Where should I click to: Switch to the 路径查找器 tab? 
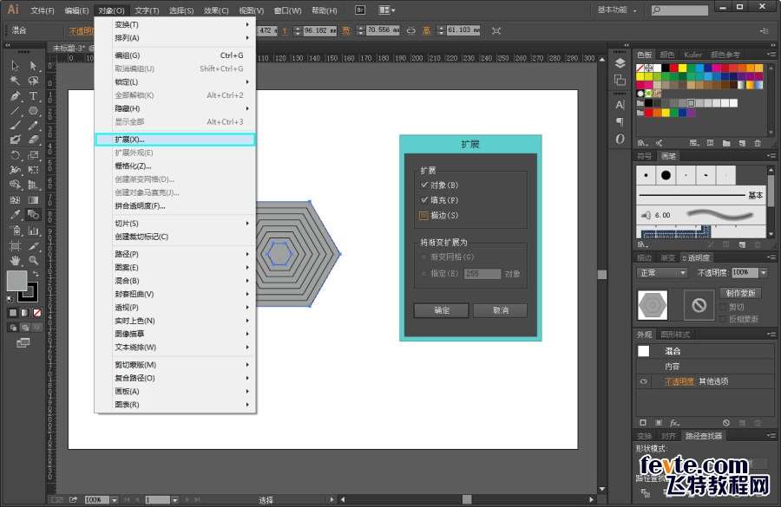pyautogui.click(x=703, y=436)
